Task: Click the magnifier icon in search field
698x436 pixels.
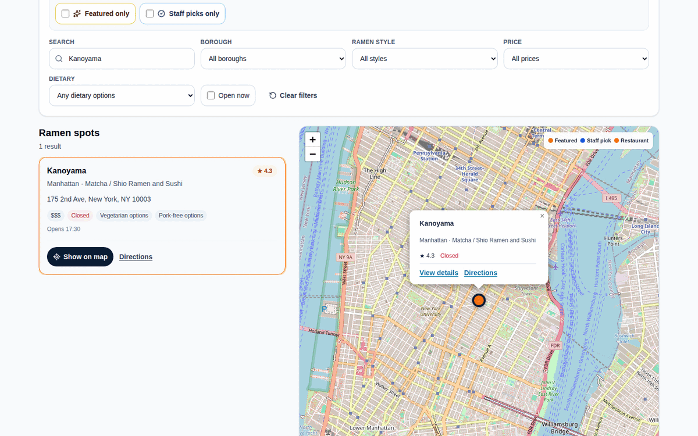Action: point(59,59)
